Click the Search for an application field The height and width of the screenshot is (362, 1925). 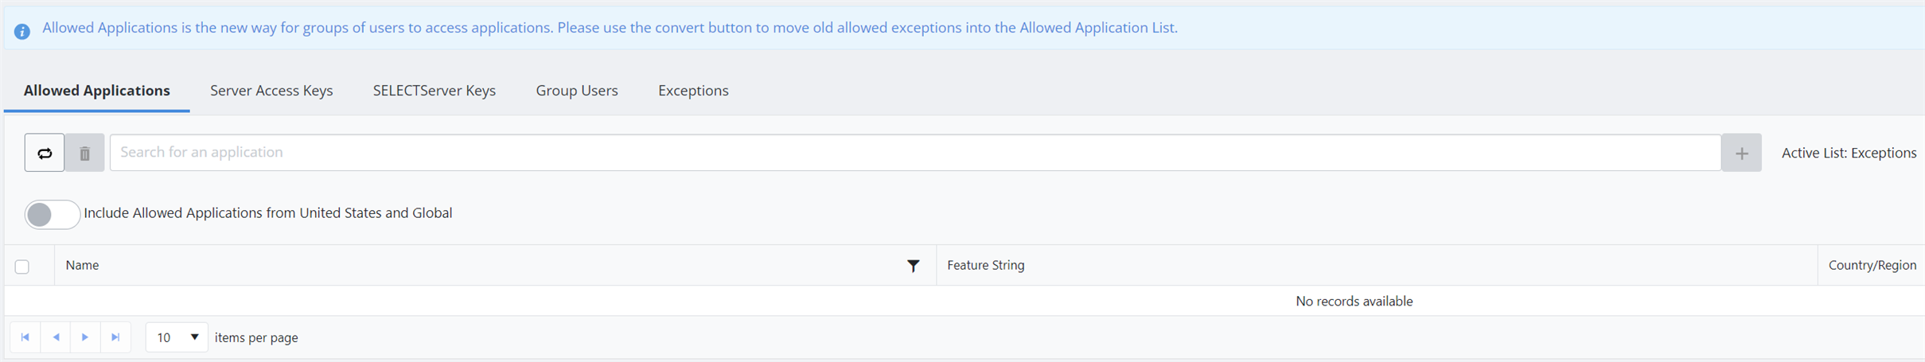915,153
